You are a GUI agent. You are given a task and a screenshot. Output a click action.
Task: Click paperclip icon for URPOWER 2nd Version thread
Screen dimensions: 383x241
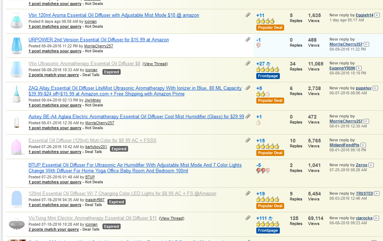point(248,39)
